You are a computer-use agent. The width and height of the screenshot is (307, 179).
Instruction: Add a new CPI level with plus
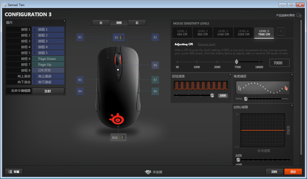point(281,31)
